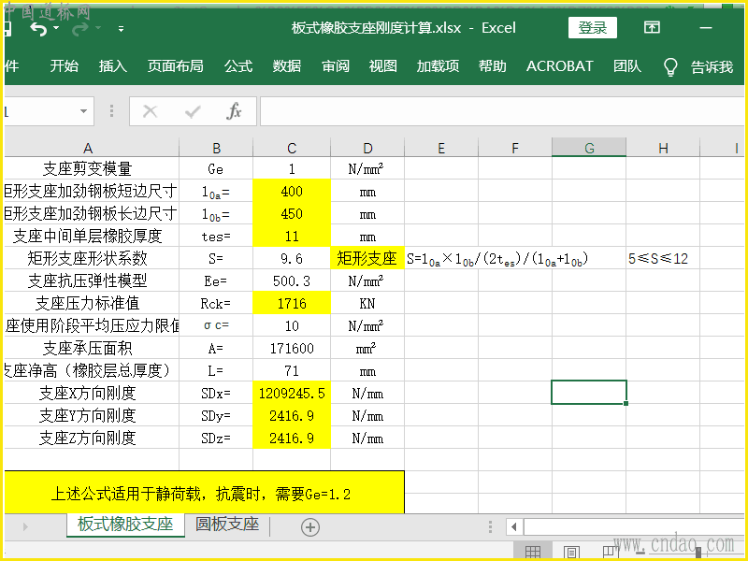Open the 视图 ribbon tab
The height and width of the screenshot is (561, 748).
(383, 65)
